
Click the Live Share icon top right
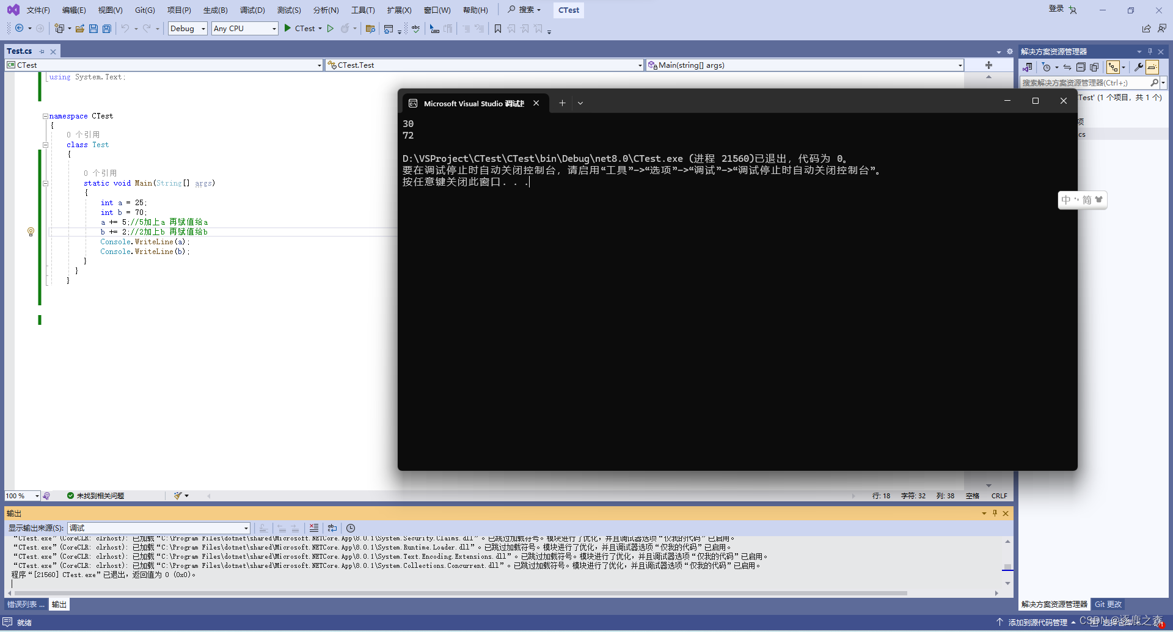coord(1146,28)
